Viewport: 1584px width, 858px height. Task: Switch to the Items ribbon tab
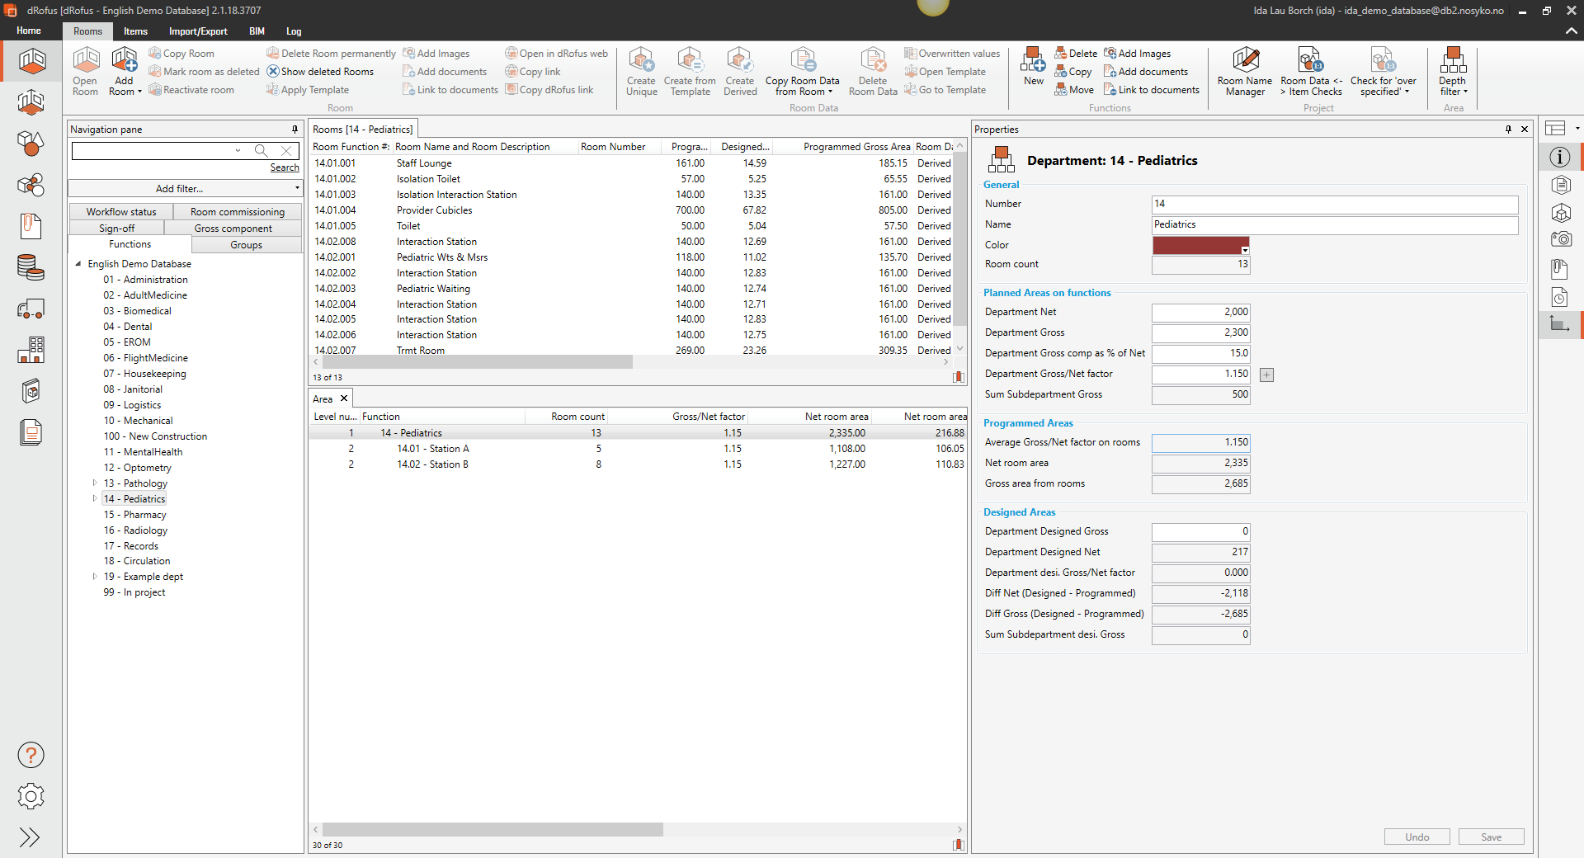pos(135,31)
